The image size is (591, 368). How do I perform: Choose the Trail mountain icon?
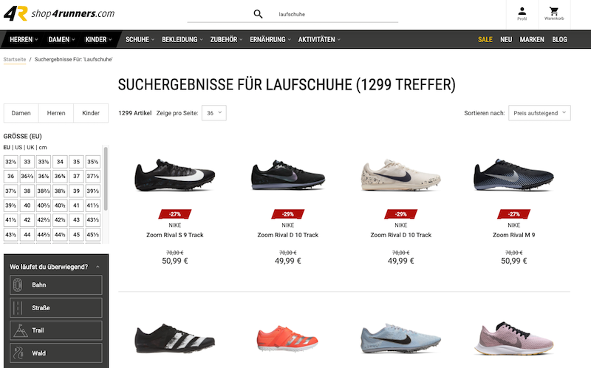[20, 330]
